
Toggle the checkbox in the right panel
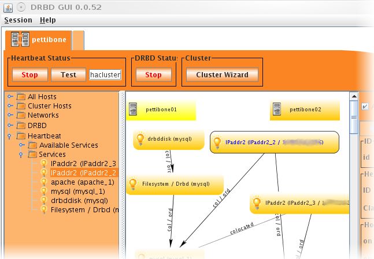click(365, 106)
